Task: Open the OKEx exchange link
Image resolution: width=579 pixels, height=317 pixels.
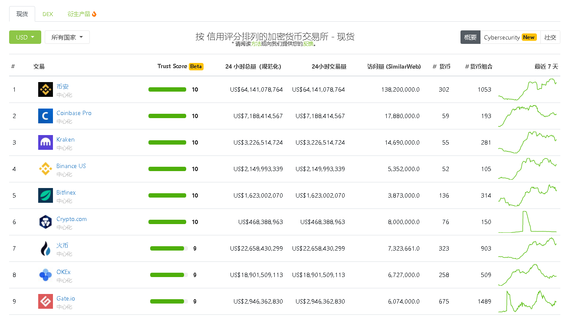Action: 63,272
